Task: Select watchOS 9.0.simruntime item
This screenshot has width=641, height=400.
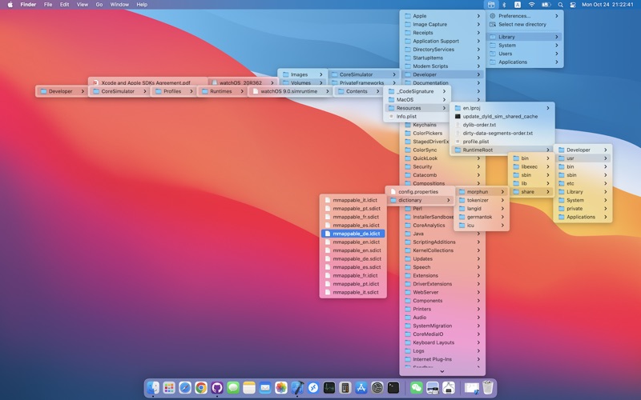Action: click(290, 91)
